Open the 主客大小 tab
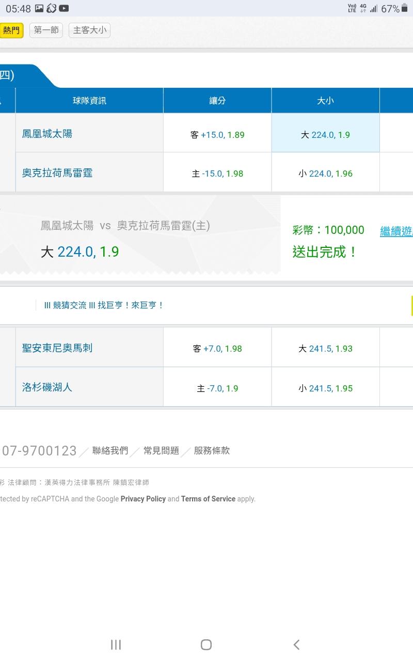This screenshot has width=413, height=661. pos(89,30)
